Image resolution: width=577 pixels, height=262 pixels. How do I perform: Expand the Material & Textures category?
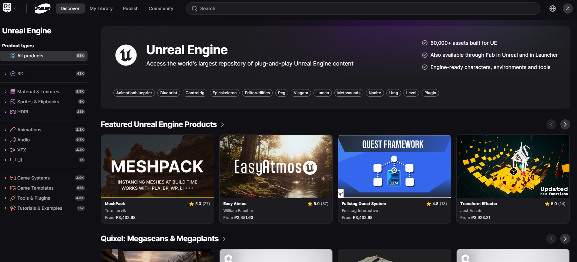pyautogui.click(x=5, y=92)
